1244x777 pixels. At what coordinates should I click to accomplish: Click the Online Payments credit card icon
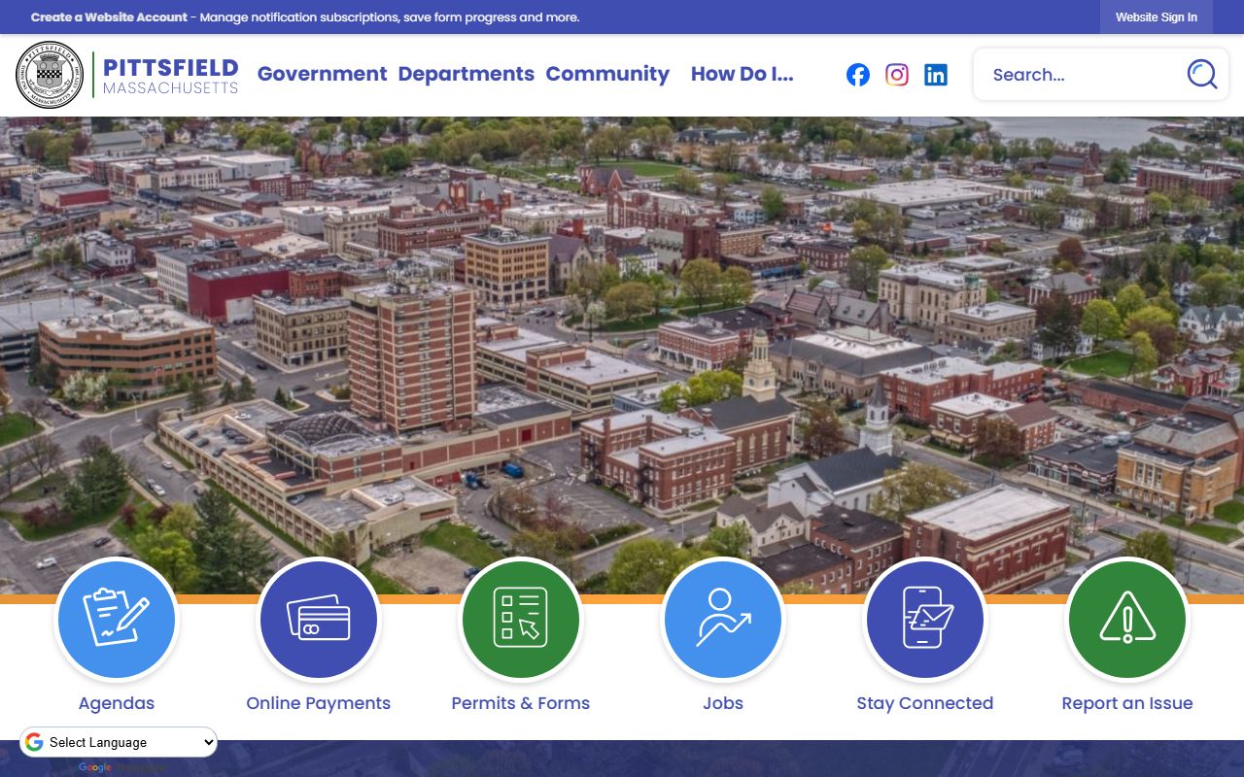click(x=319, y=620)
